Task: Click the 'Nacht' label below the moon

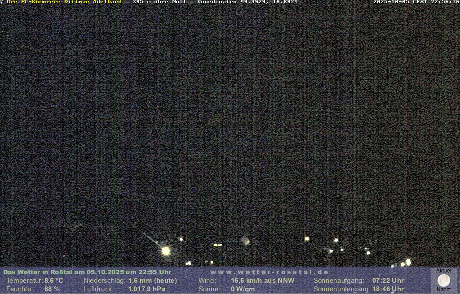Action: tap(443, 290)
